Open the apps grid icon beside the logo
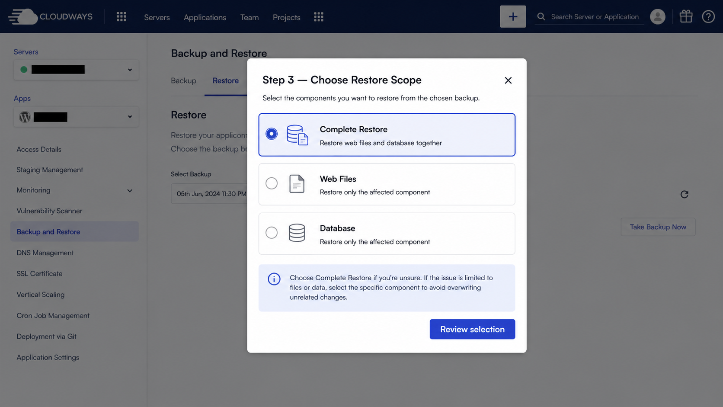723x407 pixels. coord(122,16)
